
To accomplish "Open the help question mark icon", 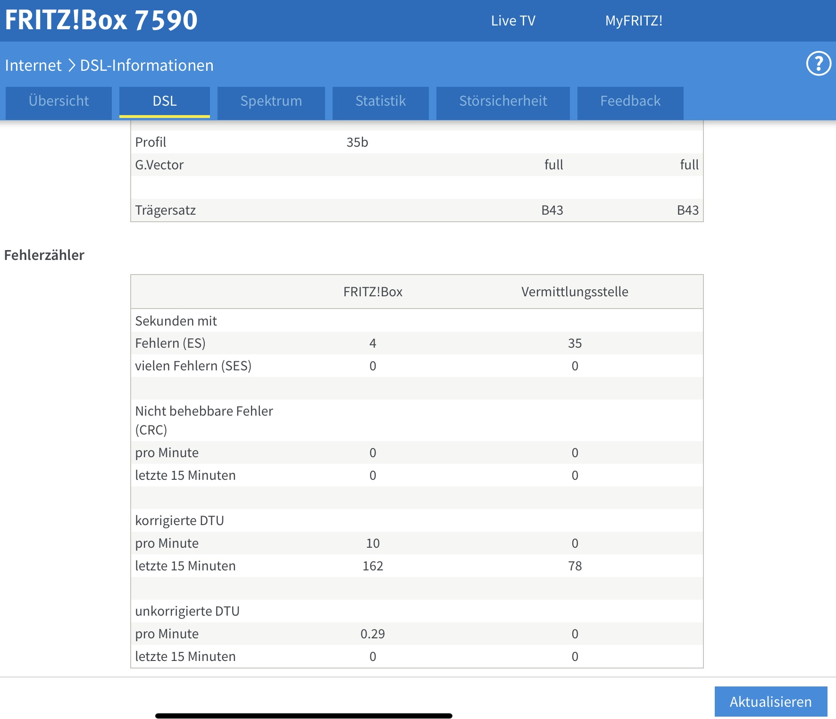I will [819, 63].
